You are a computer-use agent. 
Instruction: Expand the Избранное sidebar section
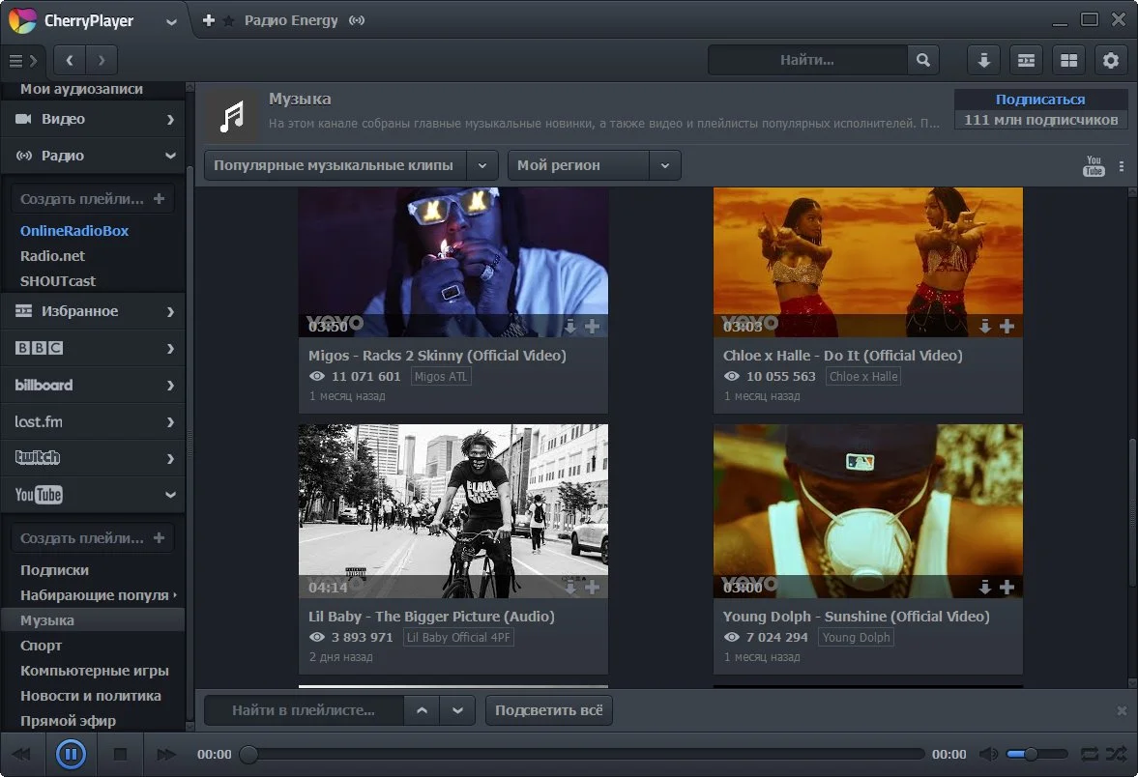click(x=93, y=311)
